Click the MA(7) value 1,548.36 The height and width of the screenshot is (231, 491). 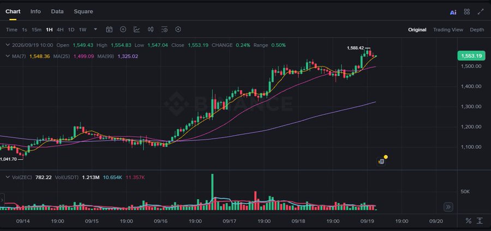pyautogui.click(x=39, y=56)
